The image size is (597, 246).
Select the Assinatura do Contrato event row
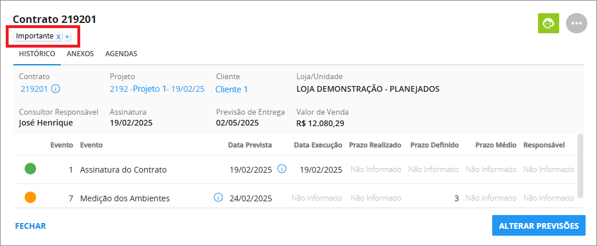pyautogui.click(x=294, y=170)
